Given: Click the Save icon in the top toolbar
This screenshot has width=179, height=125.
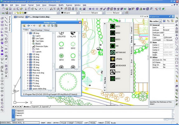Looking at the screenshot, I should pyautogui.click(x=10, y=9).
